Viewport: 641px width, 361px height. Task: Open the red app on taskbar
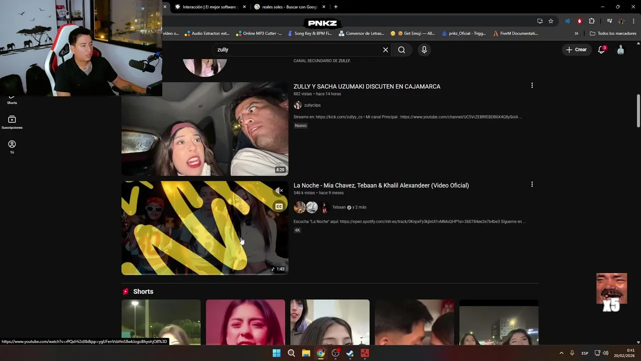pyautogui.click(x=365, y=353)
